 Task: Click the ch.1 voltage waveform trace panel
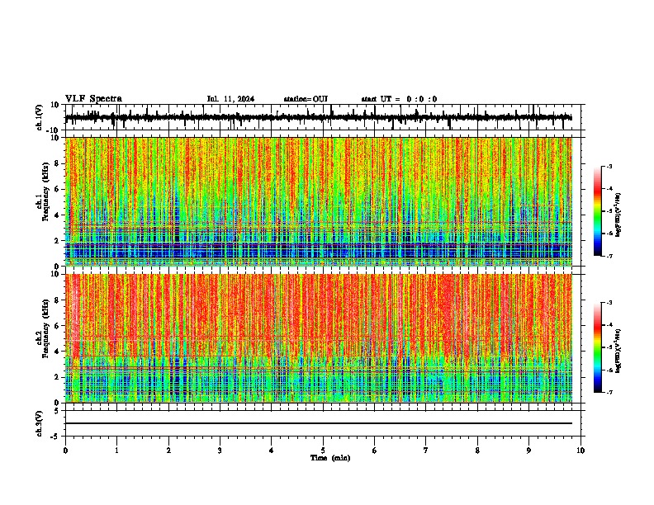(x=323, y=117)
